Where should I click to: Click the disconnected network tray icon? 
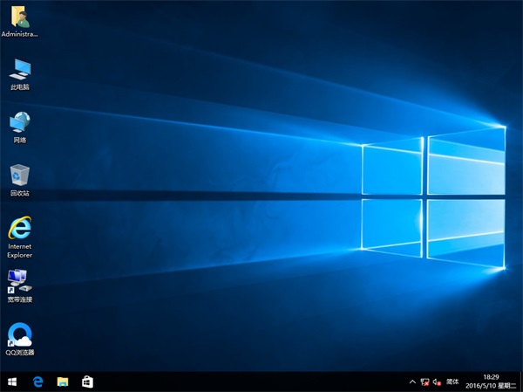pyautogui.click(x=425, y=382)
